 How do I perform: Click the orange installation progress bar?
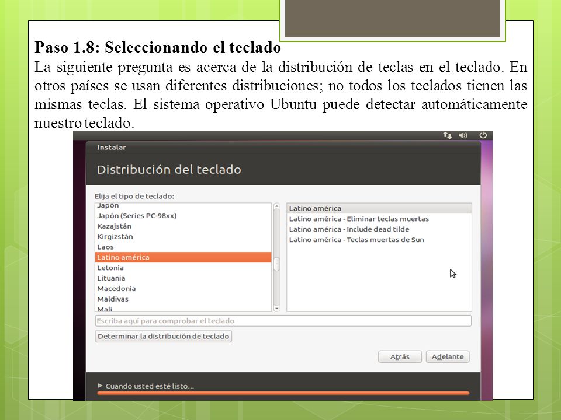pyautogui.click(x=283, y=393)
